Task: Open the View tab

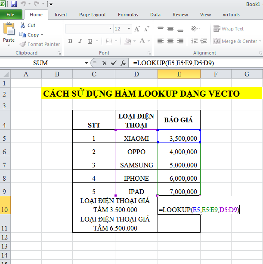Action: tap(205, 15)
